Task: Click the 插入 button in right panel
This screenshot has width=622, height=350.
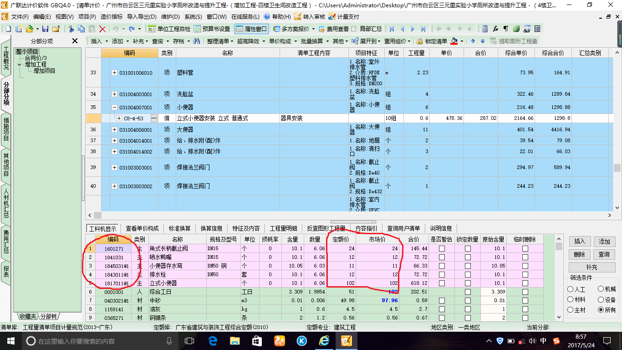Action: pos(580,241)
